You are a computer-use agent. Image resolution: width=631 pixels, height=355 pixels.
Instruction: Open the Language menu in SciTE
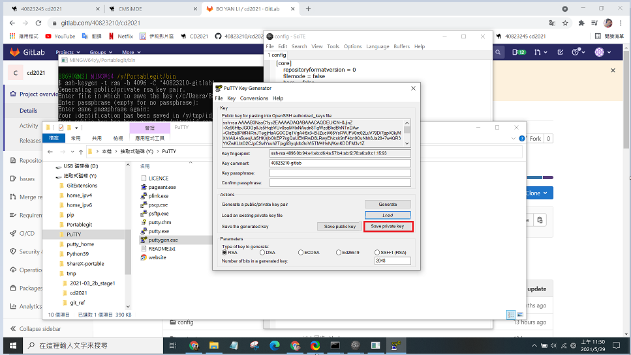377,47
